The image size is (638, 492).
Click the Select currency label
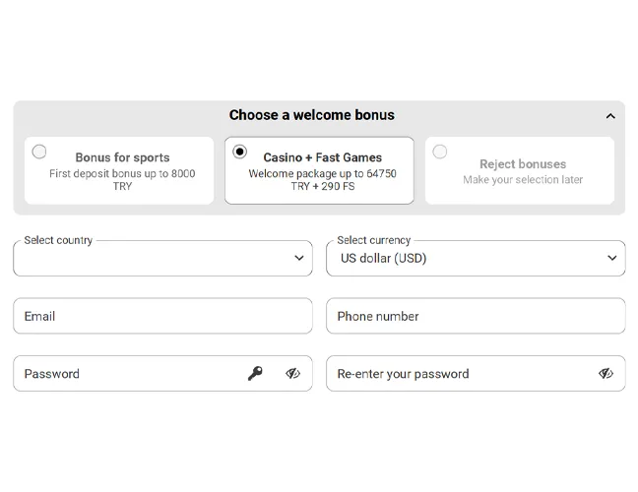click(x=374, y=240)
